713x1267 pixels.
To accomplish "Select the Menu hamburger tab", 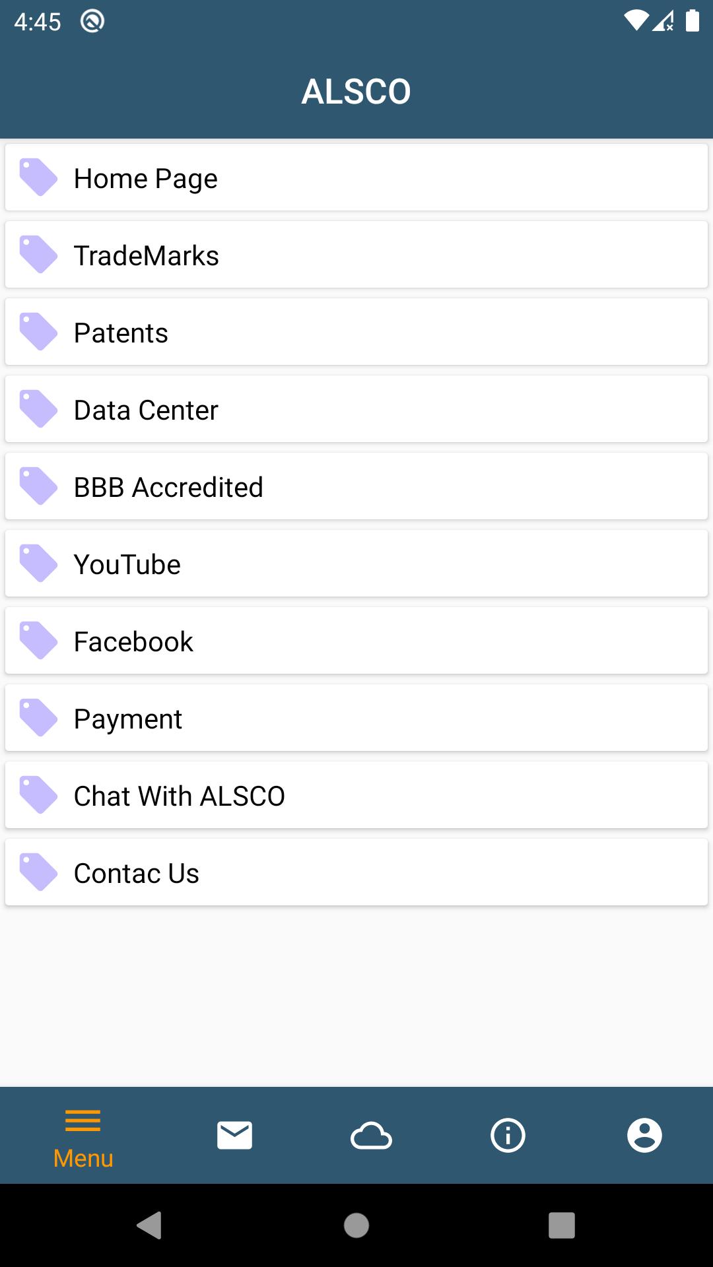I will [x=83, y=1139].
